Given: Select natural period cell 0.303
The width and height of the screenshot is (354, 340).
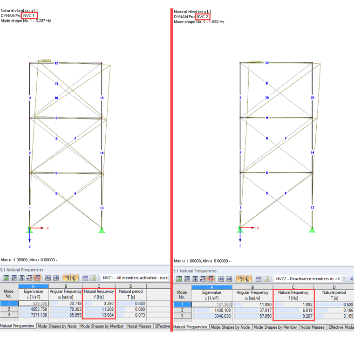Looking at the screenshot, I should tap(131, 303).
